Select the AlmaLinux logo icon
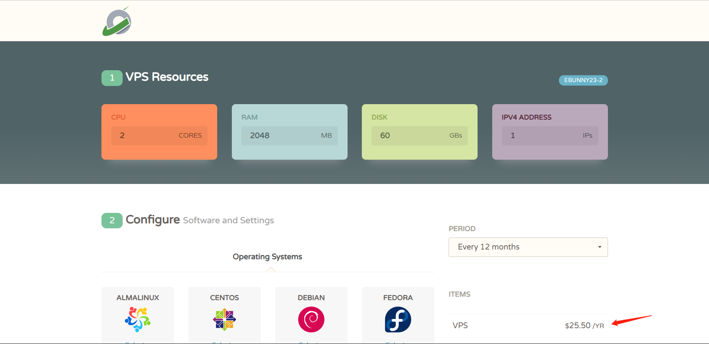The width and height of the screenshot is (709, 344). (138, 319)
